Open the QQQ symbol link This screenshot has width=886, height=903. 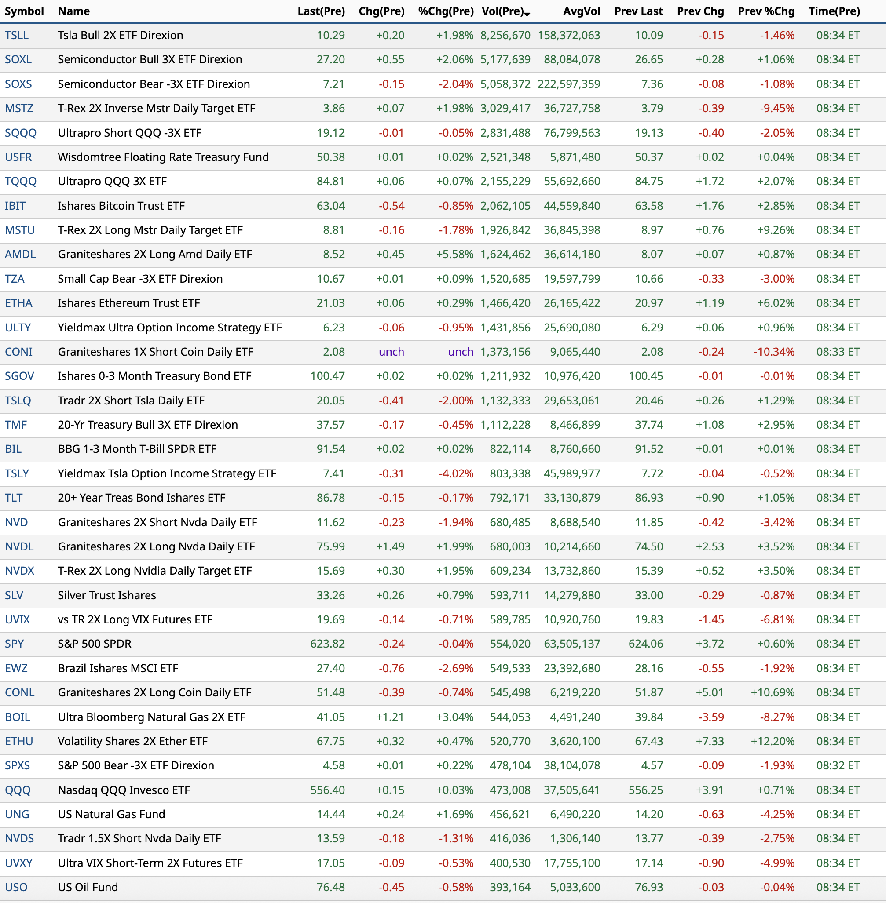[x=18, y=790]
